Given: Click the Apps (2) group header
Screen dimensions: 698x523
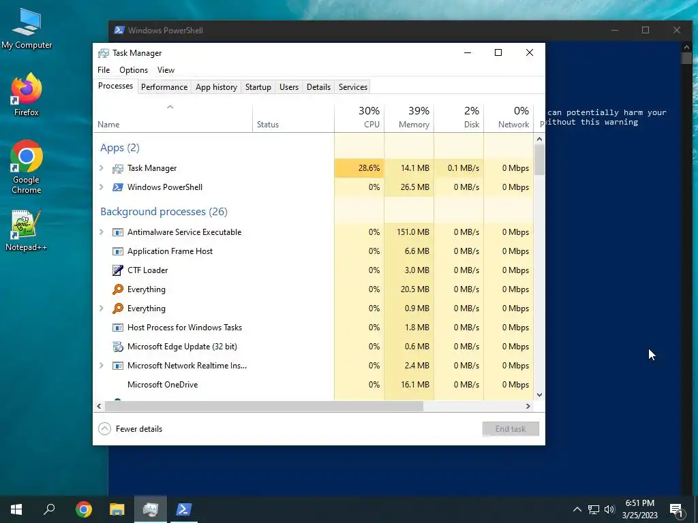Looking at the screenshot, I should (120, 148).
